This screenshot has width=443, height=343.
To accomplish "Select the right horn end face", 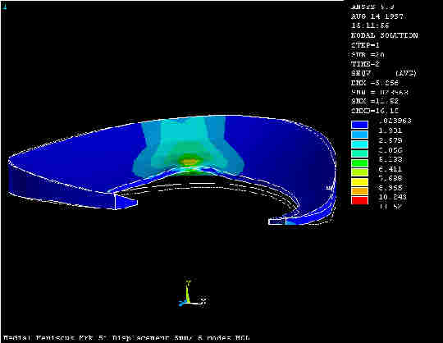I will (277, 222).
